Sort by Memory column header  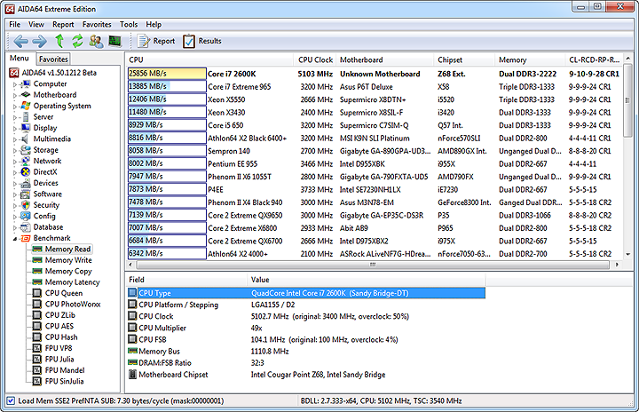530,60
